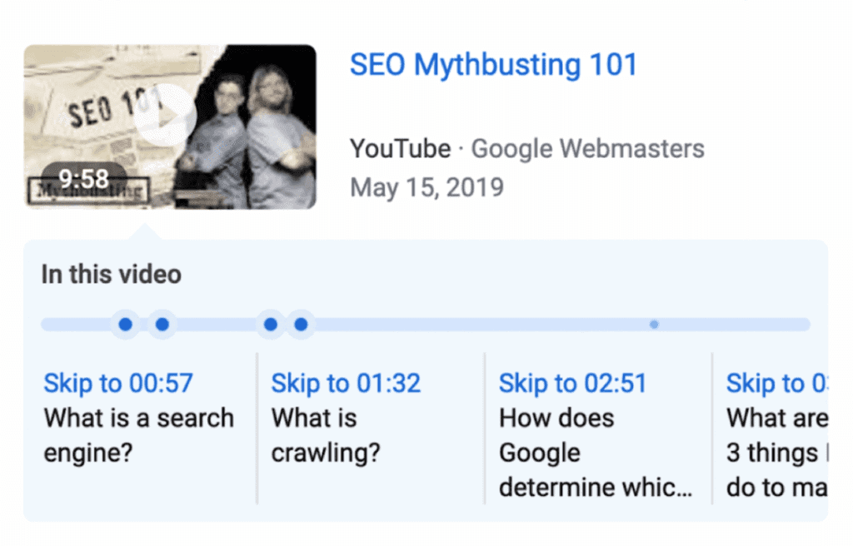Click the partially visible fourth Skip to link

pos(777,383)
